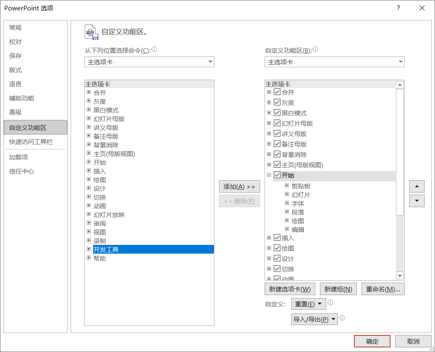Click the right list scrollbar down arrow
Viewport: 435px width, 352px height.
click(x=400, y=276)
